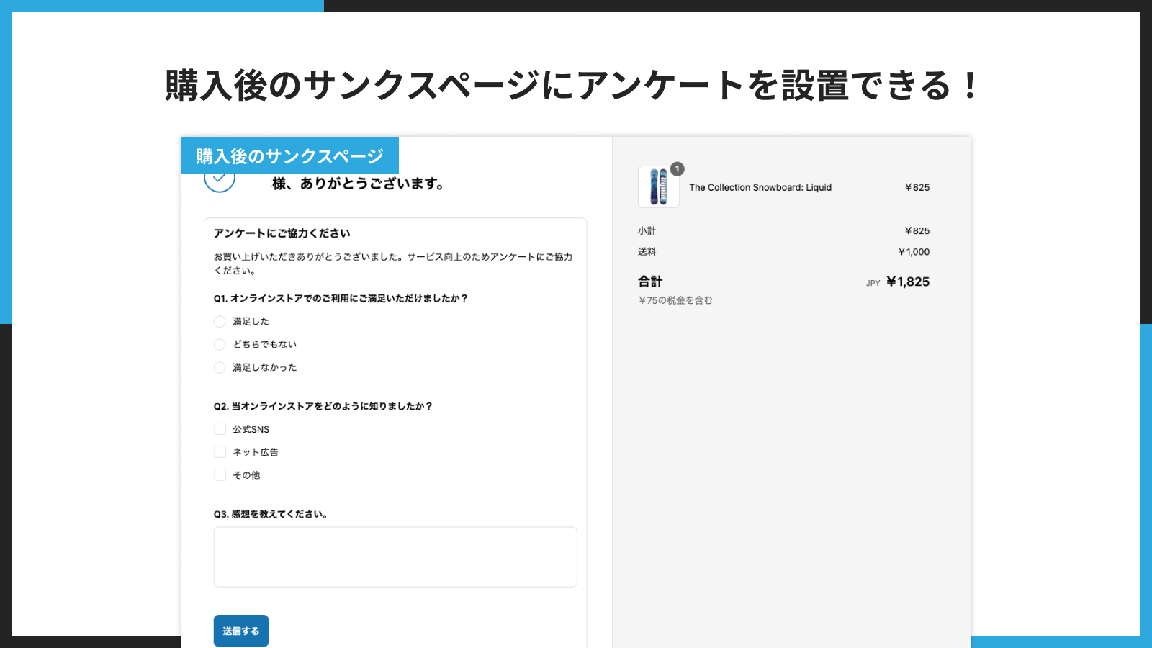
Task: Select the どちらでもない radio button
Action: 220,344
